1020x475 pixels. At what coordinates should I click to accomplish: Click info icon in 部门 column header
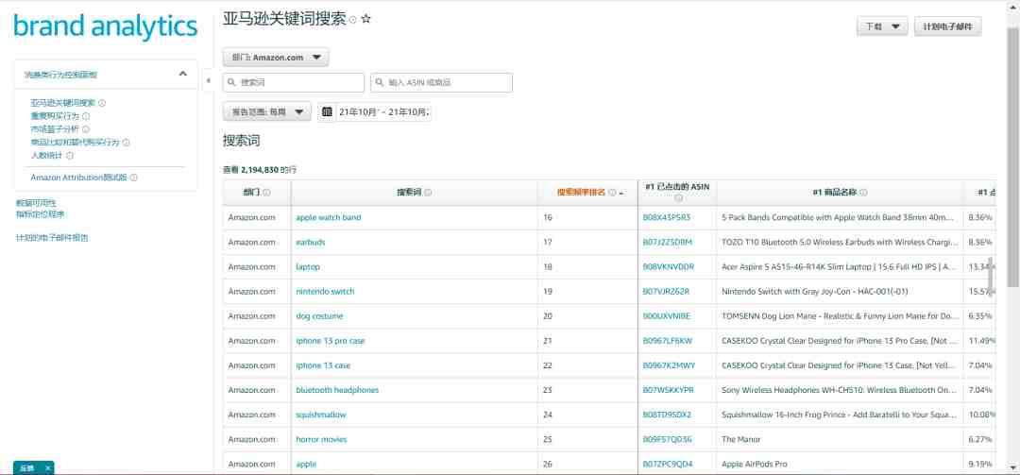click(266, 193)
